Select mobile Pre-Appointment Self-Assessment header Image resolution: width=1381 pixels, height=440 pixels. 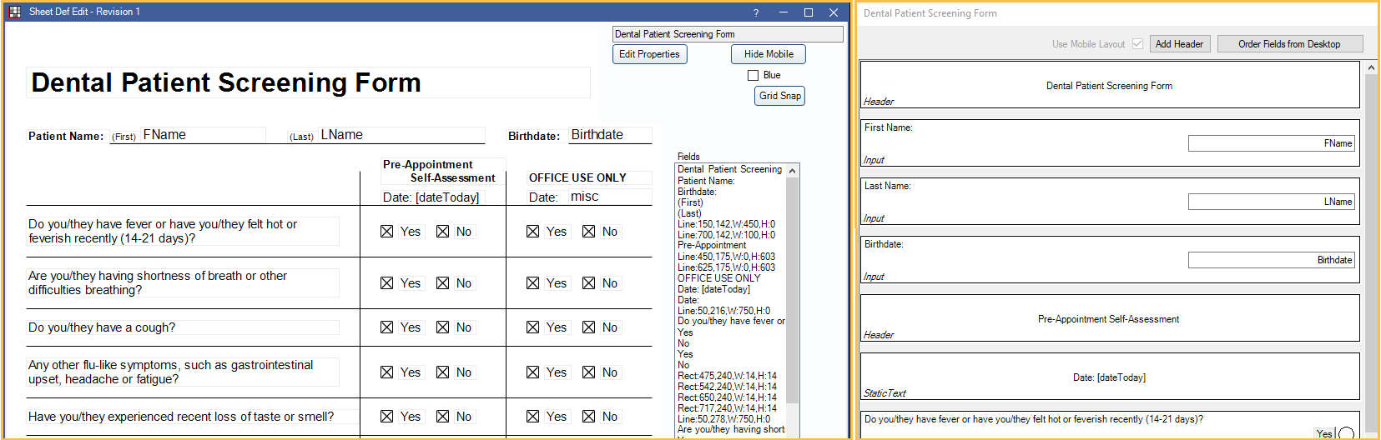click(x=1110, y=317)
